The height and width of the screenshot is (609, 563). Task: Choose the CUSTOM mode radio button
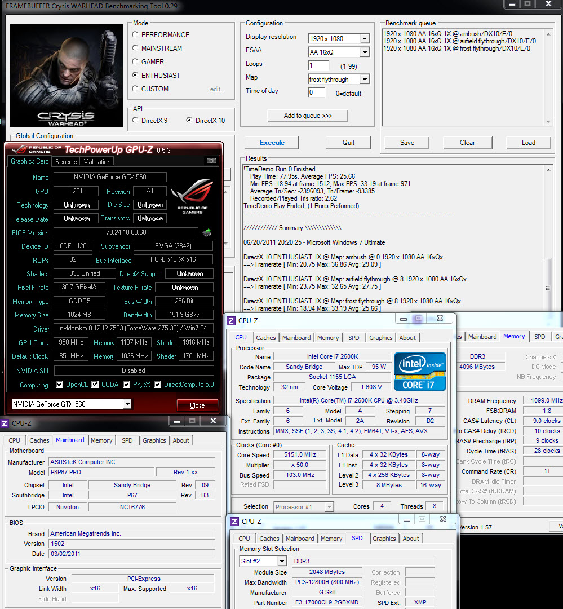pos(135,89)
